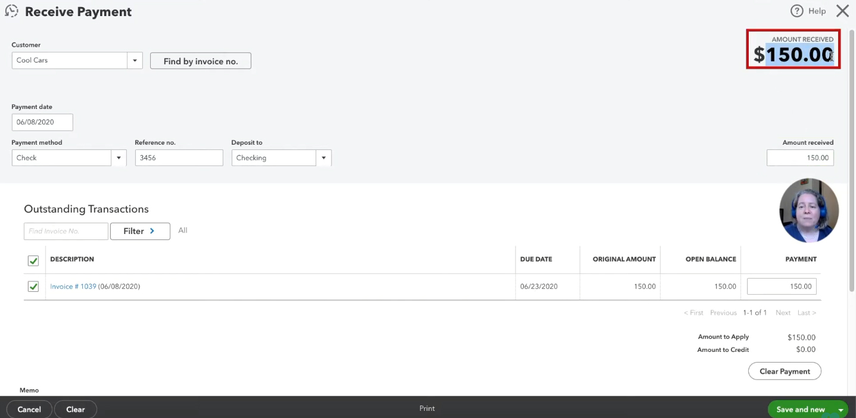Click the Filter button chevron arrow

(152, 231)
